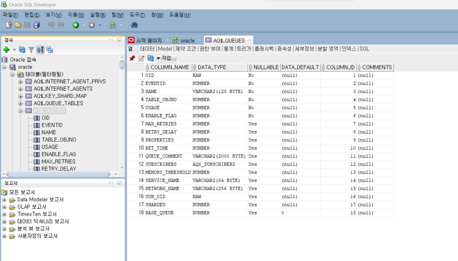This screenshot has width=458, height=261.
Task: Click the connections tree vertical scrollbar thumb
Action: coord(122,64)
